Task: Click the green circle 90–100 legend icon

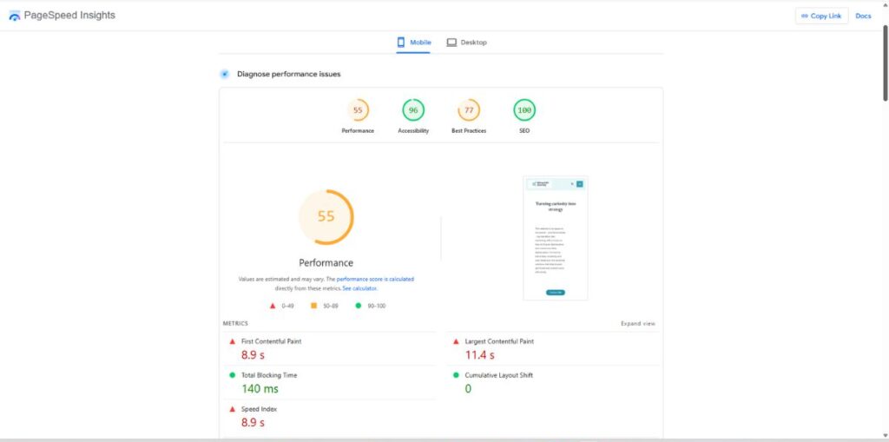Action: pos(358,306)
